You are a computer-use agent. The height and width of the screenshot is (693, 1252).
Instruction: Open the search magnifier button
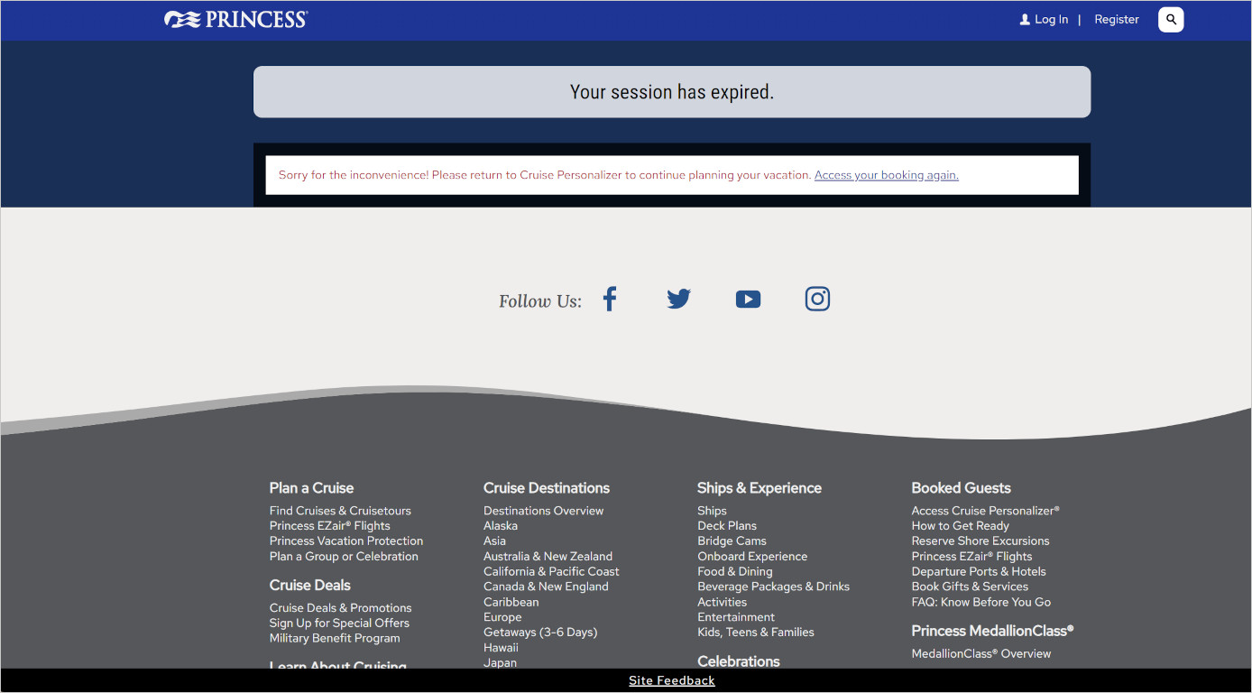[x=1171, y=19]
